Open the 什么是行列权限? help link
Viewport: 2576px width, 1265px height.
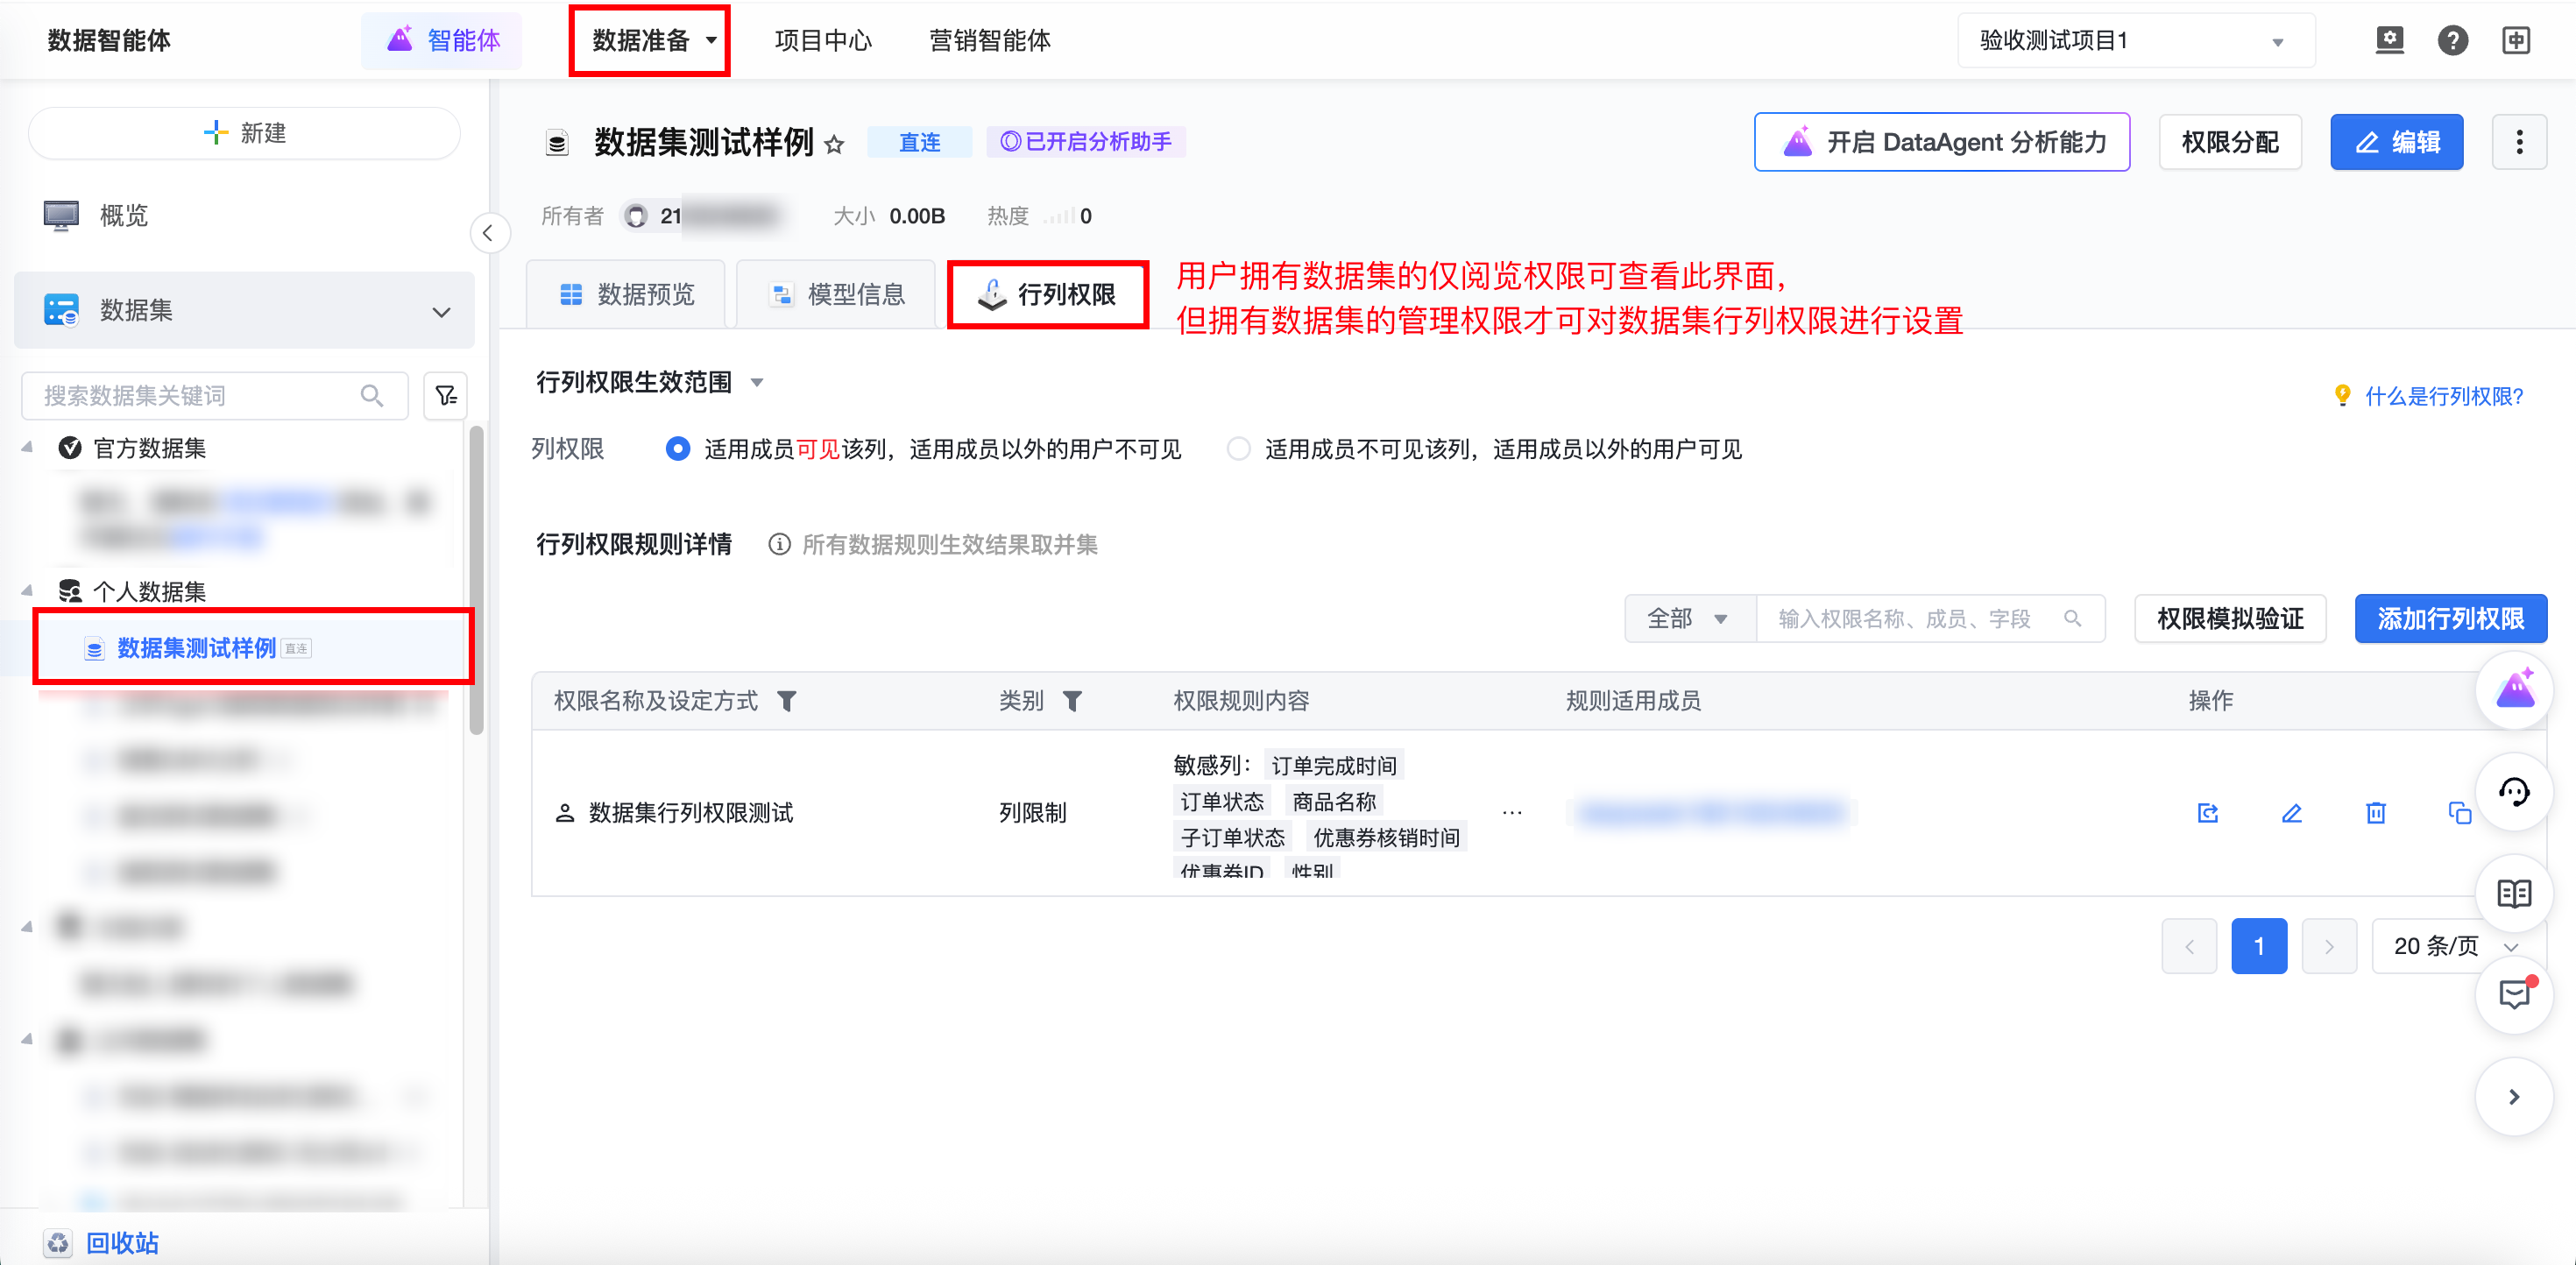[2442, 397]
